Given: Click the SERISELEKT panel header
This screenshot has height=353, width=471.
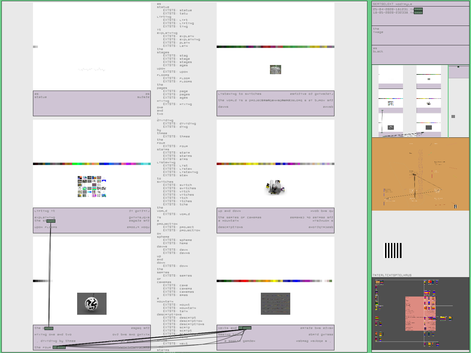Looking at the screenshot, I should (x=392, y=4).
